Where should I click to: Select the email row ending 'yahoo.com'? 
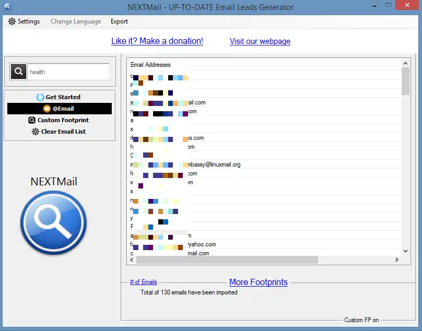coord(265,244)
